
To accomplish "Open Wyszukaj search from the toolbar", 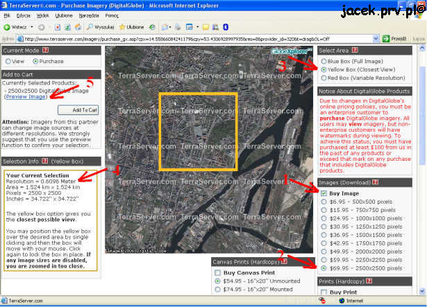I will [x=100, y=27].
